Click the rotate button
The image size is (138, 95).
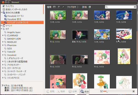coord(50,91)
